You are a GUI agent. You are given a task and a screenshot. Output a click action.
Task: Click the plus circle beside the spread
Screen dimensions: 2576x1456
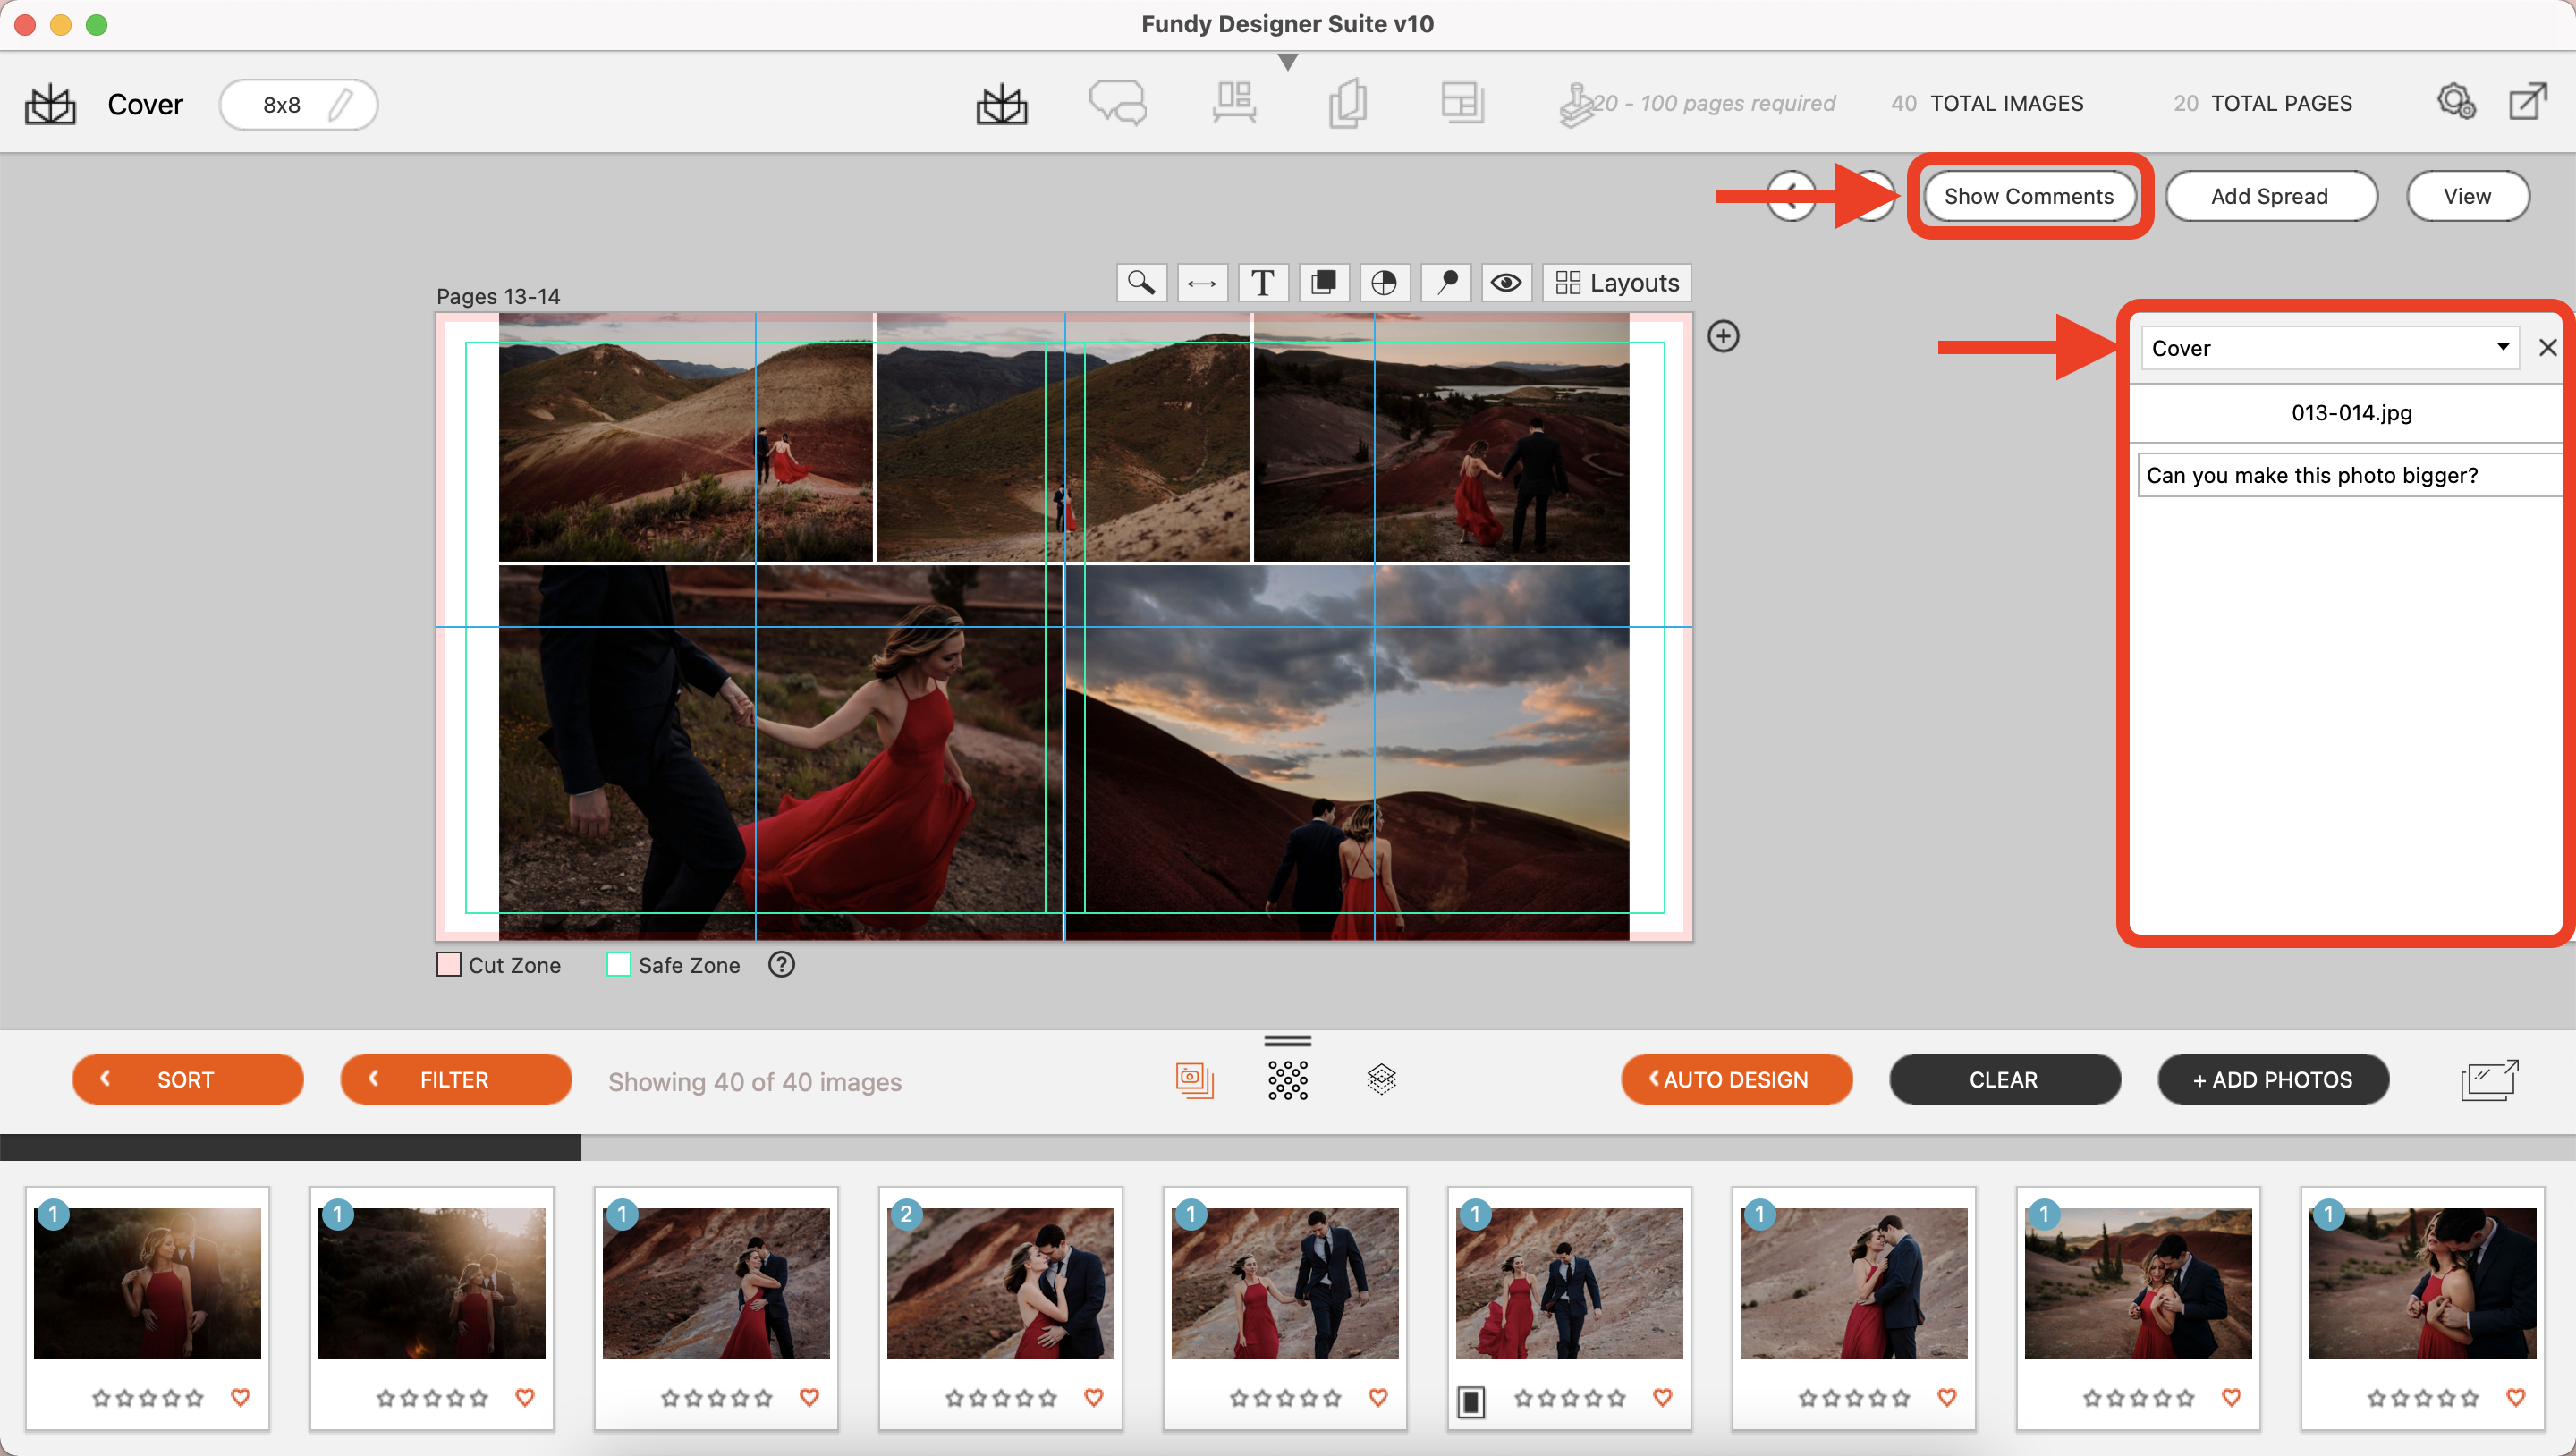pos(1723,336)
